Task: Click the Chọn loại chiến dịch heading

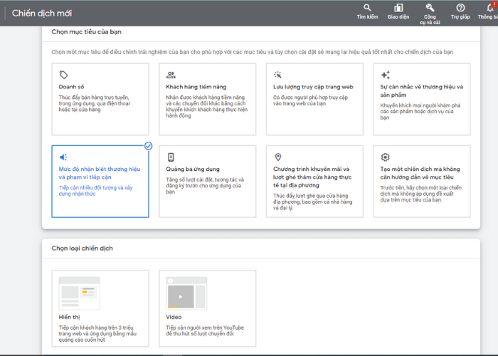Action: 82,248
